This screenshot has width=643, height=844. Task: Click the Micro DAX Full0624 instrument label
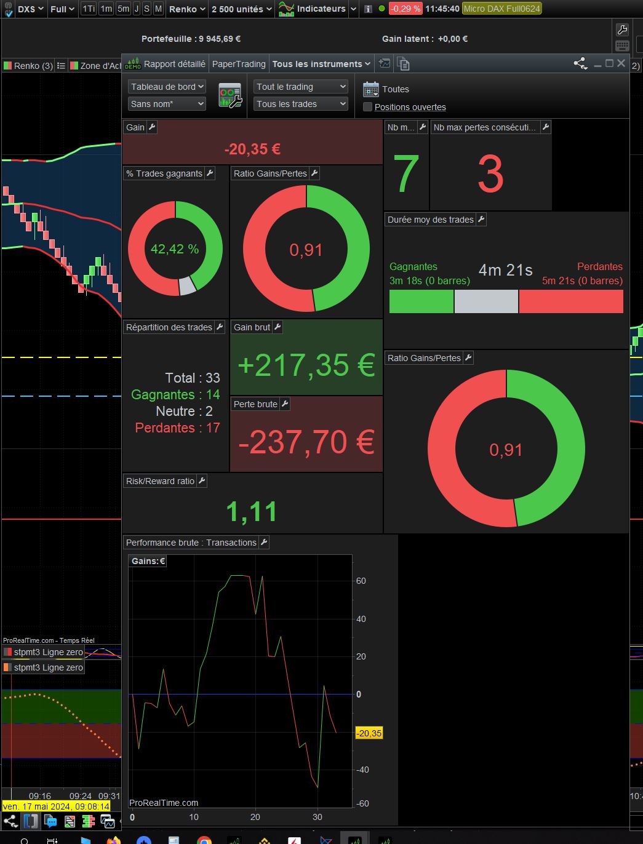click(x=502, y=9)
